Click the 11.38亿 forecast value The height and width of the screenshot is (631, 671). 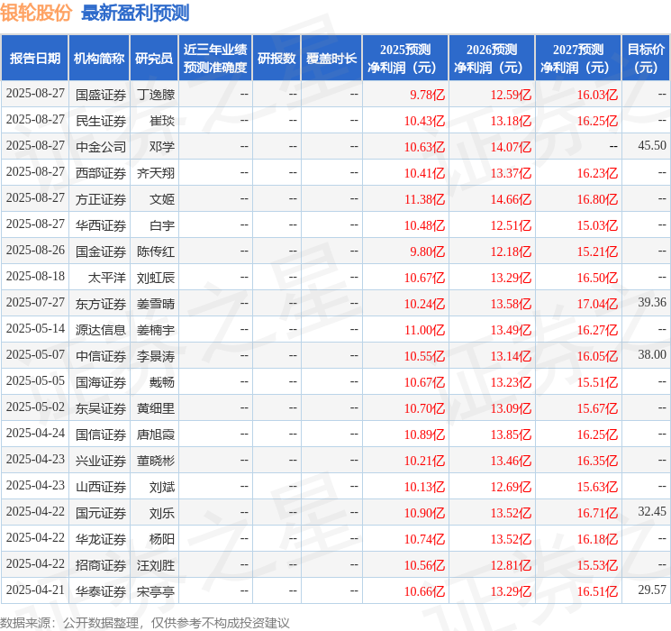pyautogui.click(x=424, y=199)
